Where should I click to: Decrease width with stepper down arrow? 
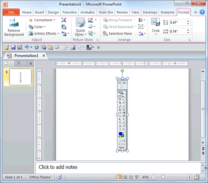[x=188, y=32]
